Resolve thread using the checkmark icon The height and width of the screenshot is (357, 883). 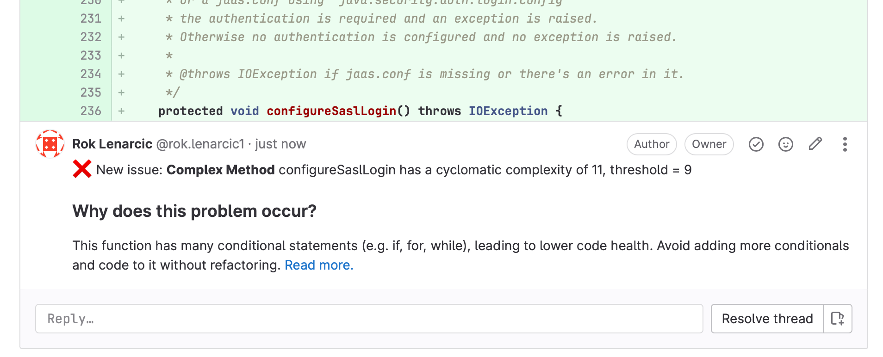coord(756,144)
